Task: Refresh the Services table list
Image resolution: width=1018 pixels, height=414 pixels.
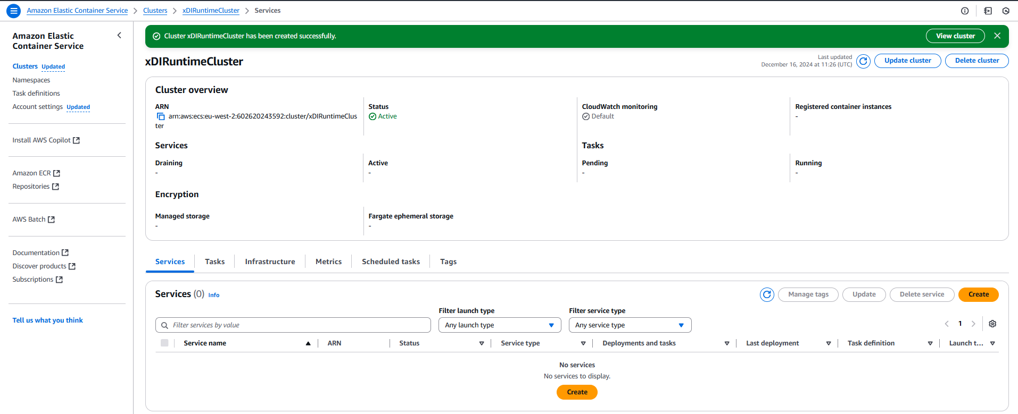Action: coord(767,294)
